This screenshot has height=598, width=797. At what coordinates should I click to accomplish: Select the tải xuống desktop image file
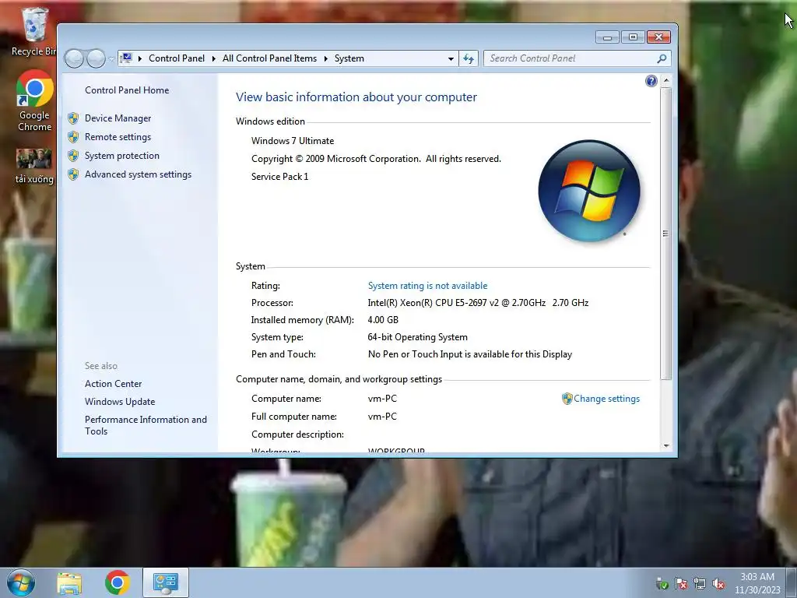click(34, 166)
